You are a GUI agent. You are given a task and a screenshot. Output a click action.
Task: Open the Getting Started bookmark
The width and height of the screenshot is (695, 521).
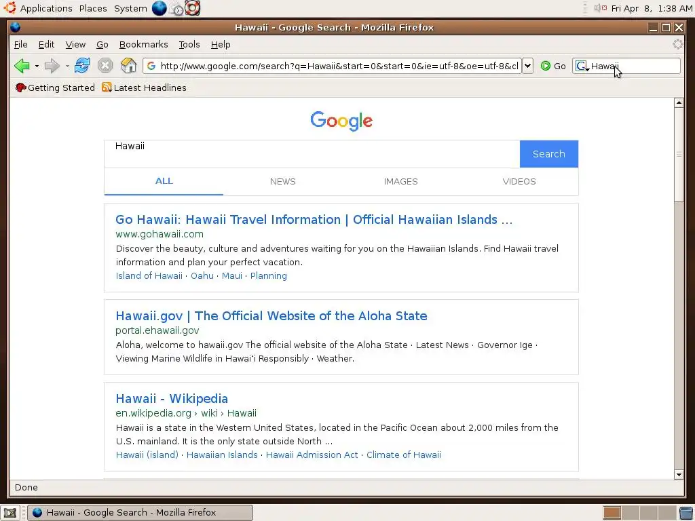coord(54,88)
